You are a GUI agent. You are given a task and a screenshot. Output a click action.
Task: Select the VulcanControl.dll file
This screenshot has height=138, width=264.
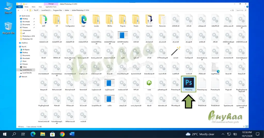[x=44, y=116]
